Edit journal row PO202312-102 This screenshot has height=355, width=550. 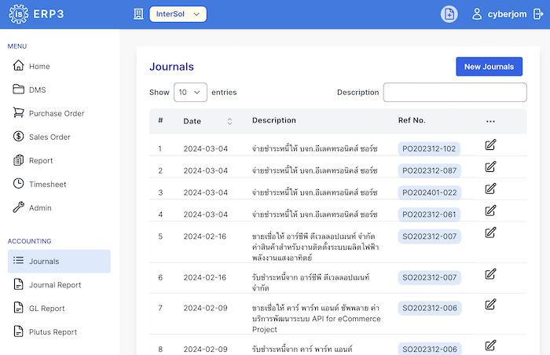tap(490, 145)
